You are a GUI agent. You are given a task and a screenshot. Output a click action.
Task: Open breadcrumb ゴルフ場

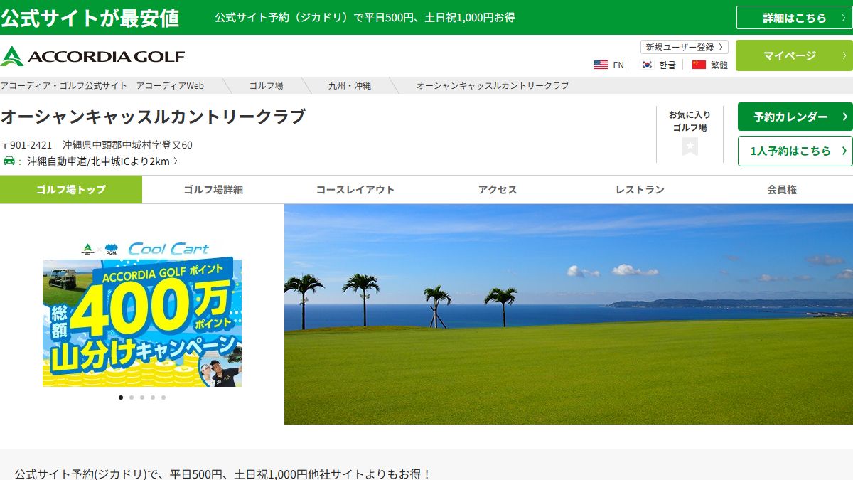point(266,85)
